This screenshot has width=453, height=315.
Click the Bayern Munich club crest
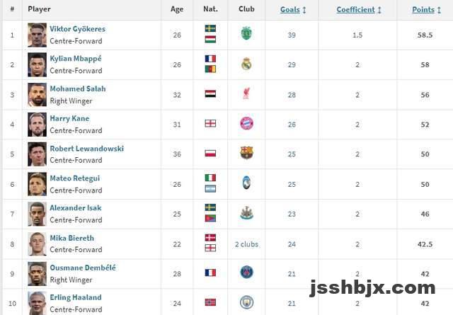click(x=247, y=124)
